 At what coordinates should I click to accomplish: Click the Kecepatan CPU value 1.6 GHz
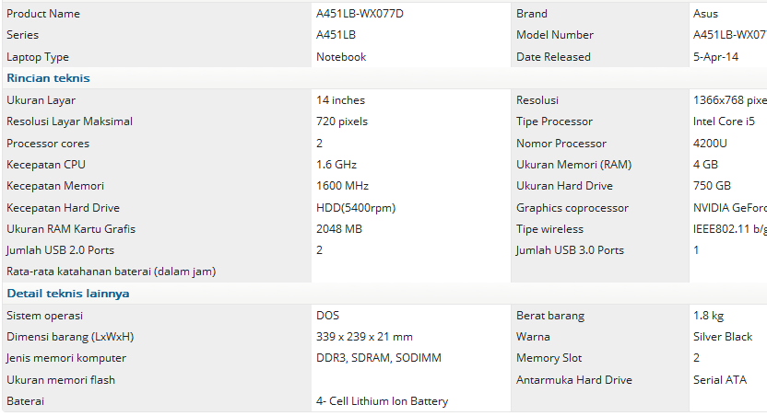point(336,165)
